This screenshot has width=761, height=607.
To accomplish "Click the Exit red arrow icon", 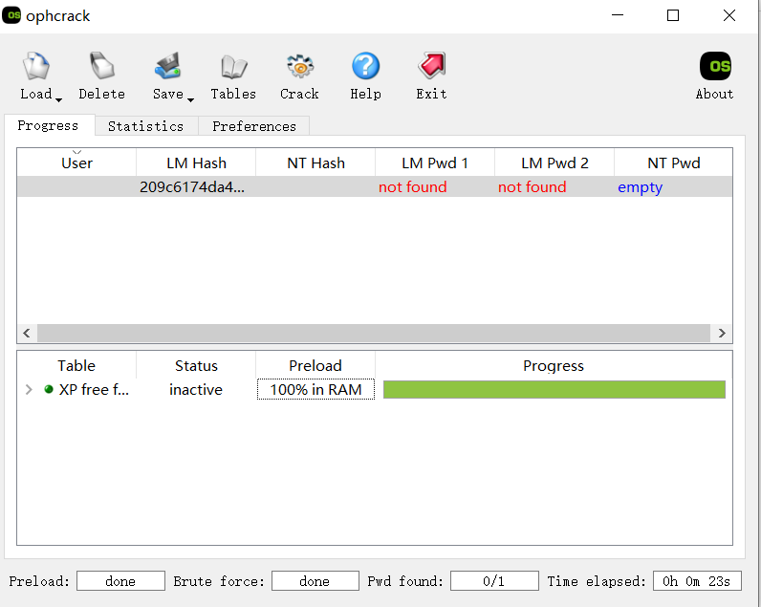I will pos(431,66).
